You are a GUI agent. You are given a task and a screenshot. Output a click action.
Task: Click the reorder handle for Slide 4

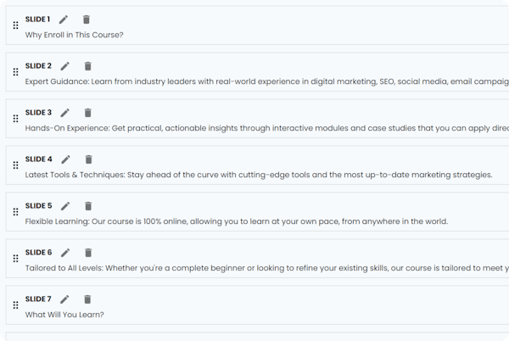pyautogui.click(x=15, y=165)
